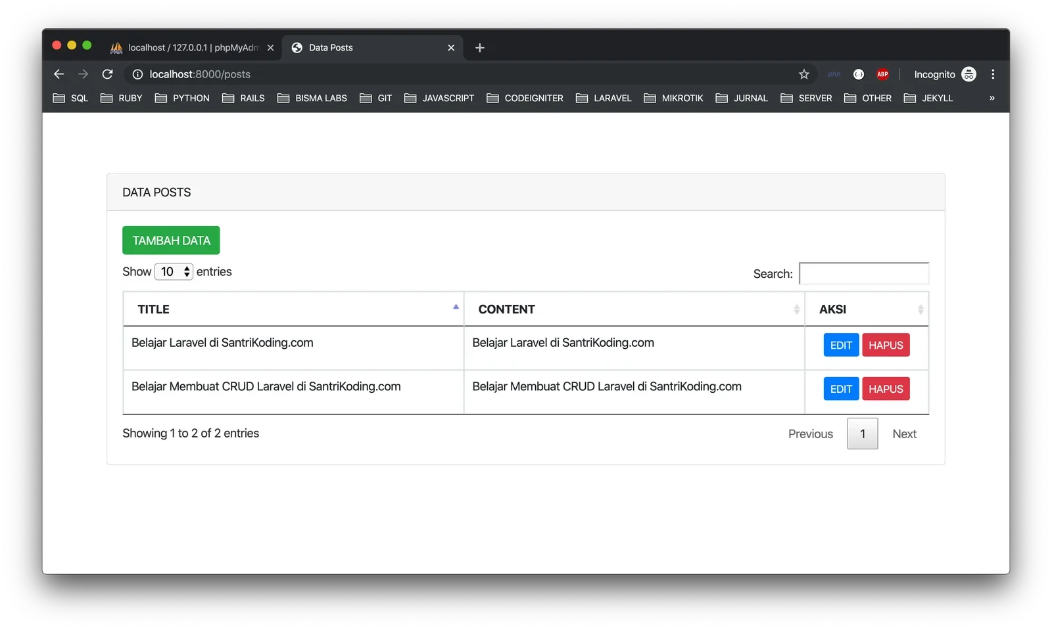Click the green TAMBAH DATA button

tap(171, 240)
